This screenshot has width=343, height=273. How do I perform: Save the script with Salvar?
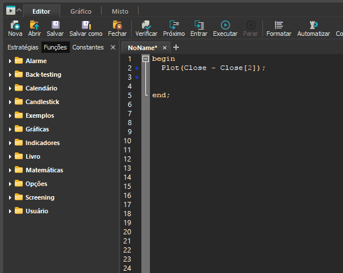click(x=55, y=28)
